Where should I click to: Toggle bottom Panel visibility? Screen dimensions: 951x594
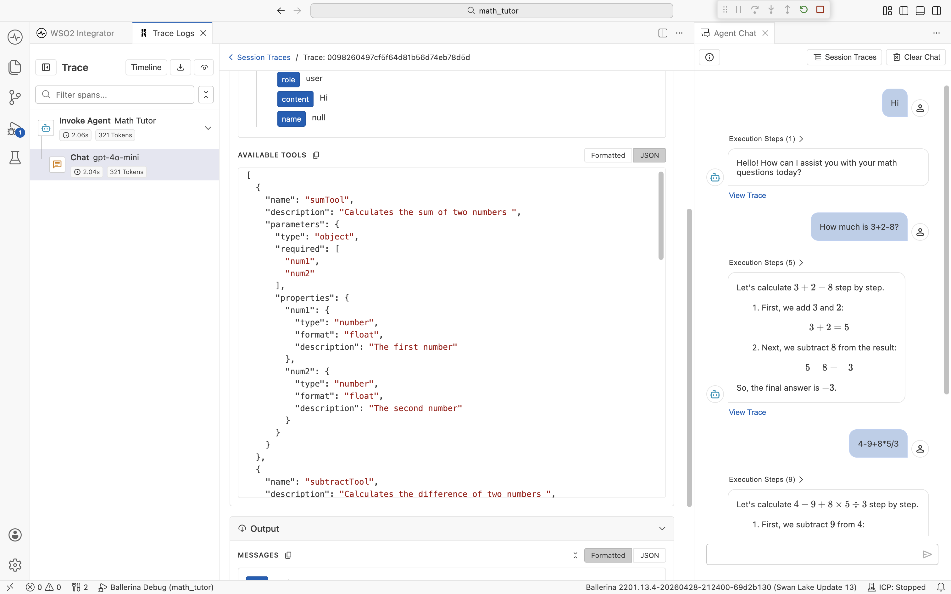pyautogui.click(x=920, y=11)
